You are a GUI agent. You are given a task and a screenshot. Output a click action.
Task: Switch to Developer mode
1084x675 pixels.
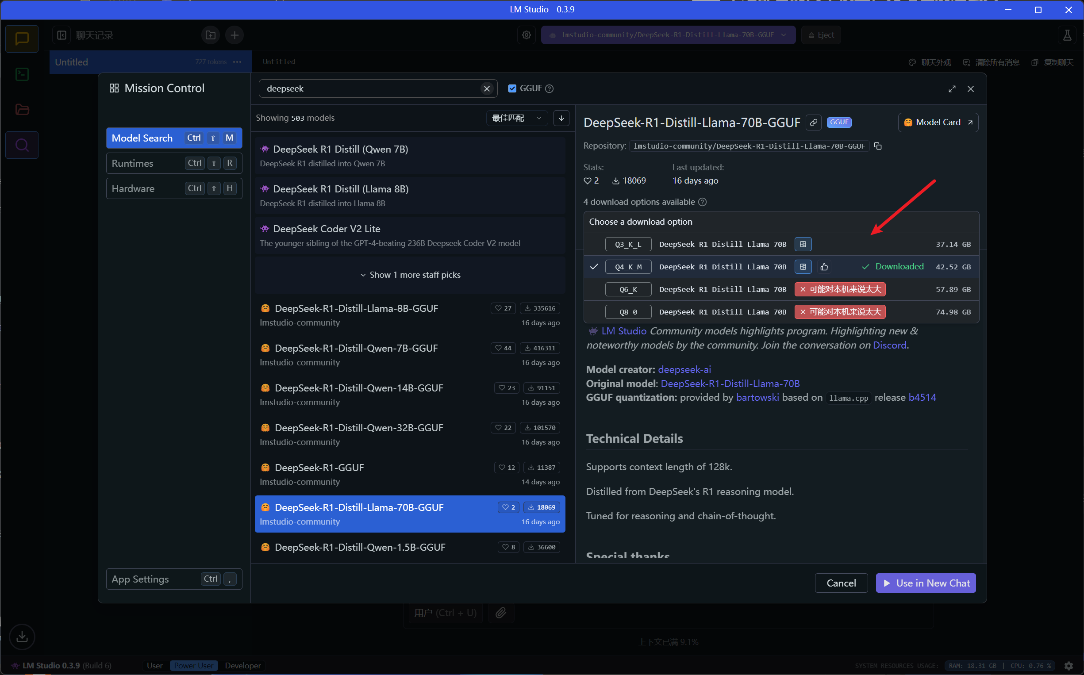243,665
